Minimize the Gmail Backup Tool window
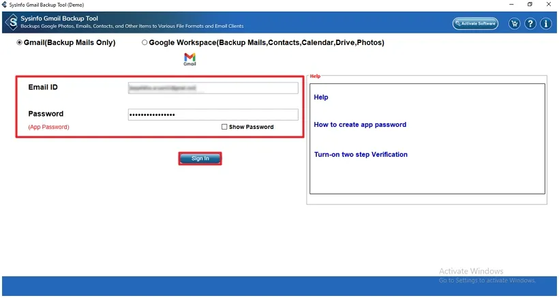 point(511,5)
